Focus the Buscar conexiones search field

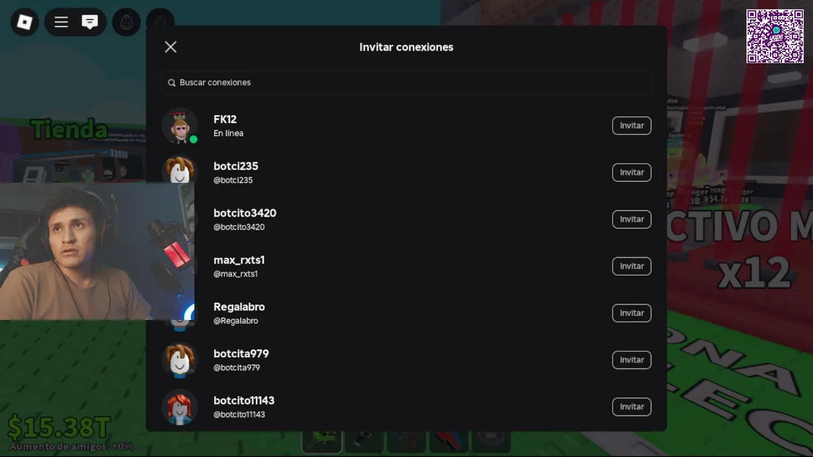click(x=406, y=83)
